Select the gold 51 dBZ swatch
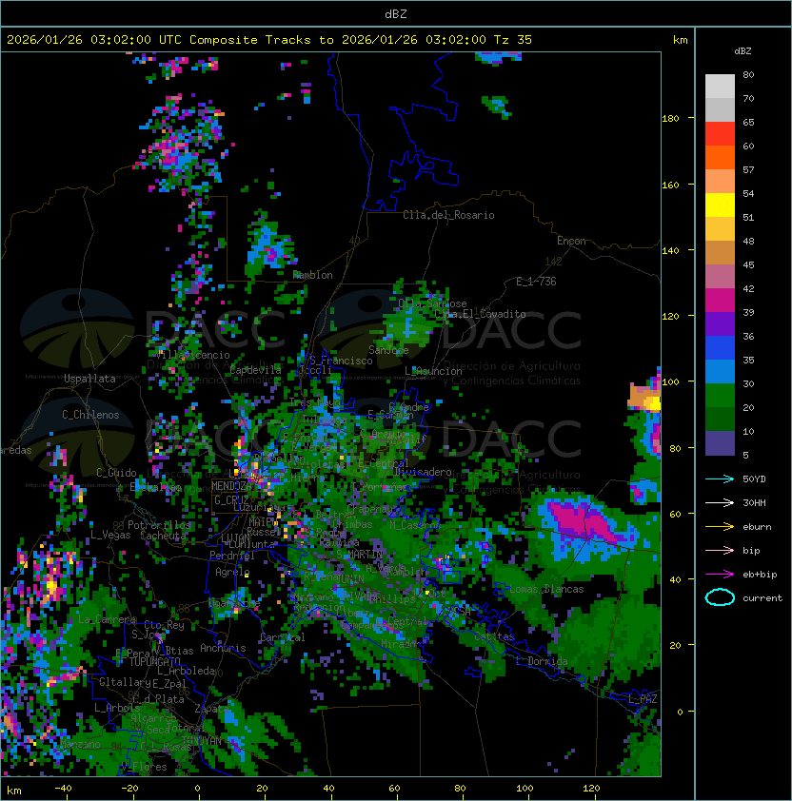Screen dimensions: 792x801 pyautogui.click(x=720, y=229)
